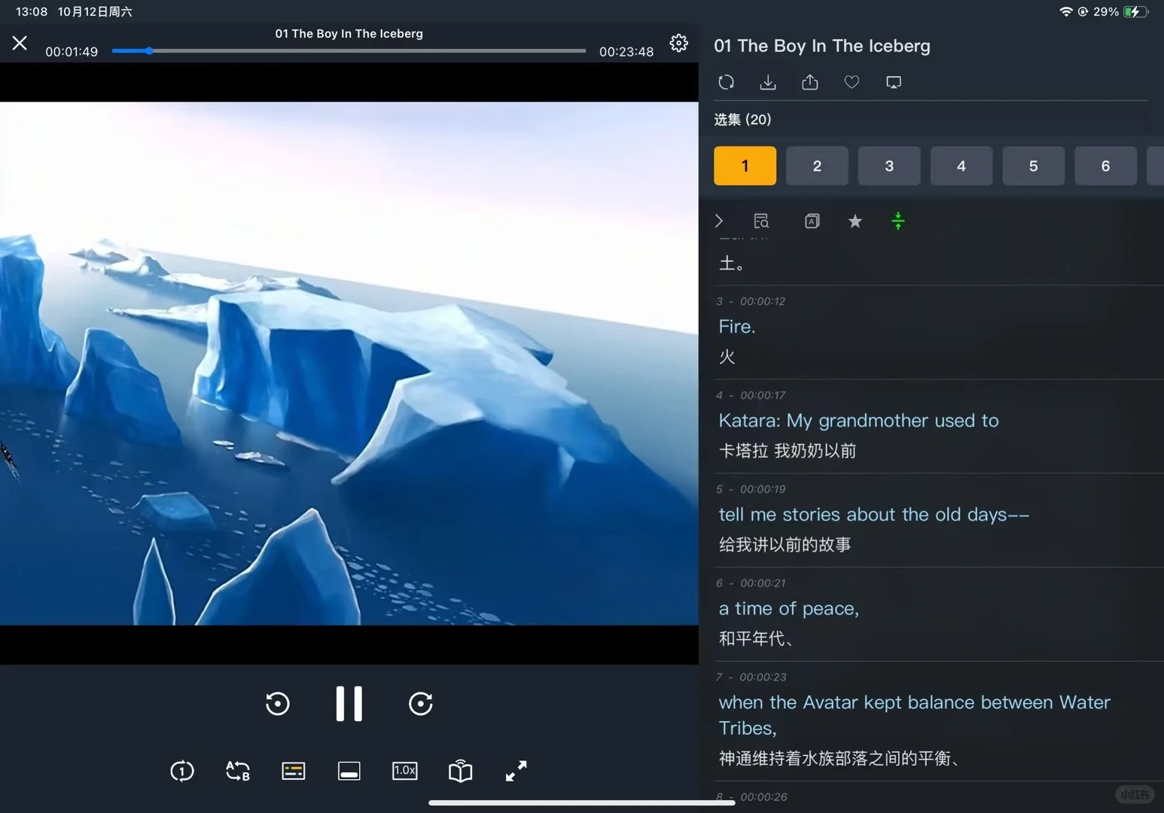Image resolution: width=1164 pixels, height=813 pixels.
Task: Click translation 神通维持着水族部落之间的平衡、
Action: click(x=839, y=758)
